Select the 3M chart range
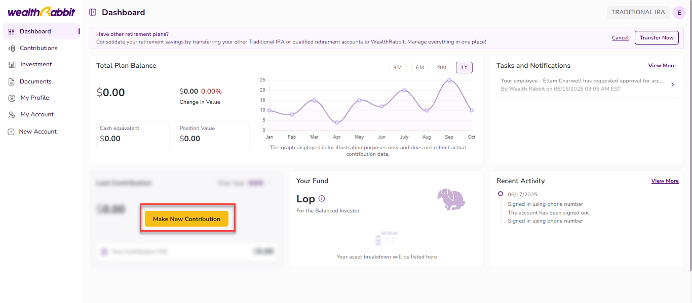Viewport: 692px width, 303px height. [x=397, y=68]
